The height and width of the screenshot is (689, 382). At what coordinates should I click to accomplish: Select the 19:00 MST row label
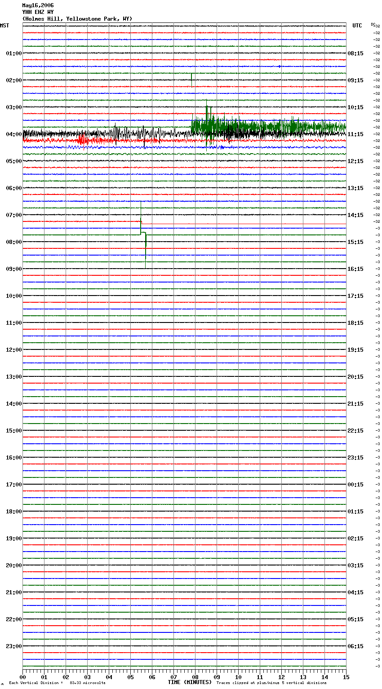(14, 539)
